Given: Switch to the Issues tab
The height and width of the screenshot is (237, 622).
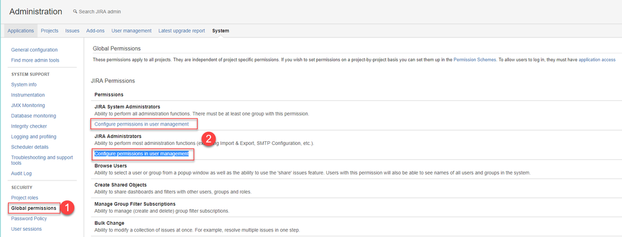Looking at the screenshot, I should [x=72, y=30].
